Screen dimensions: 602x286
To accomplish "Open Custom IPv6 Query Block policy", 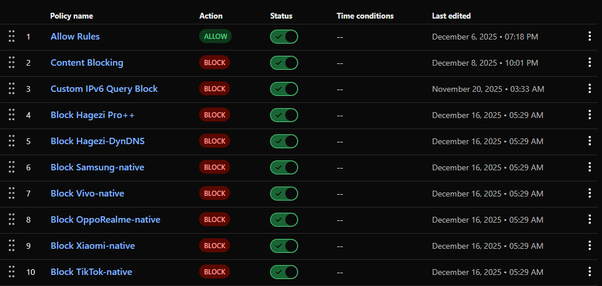I will tap(104, 89).
